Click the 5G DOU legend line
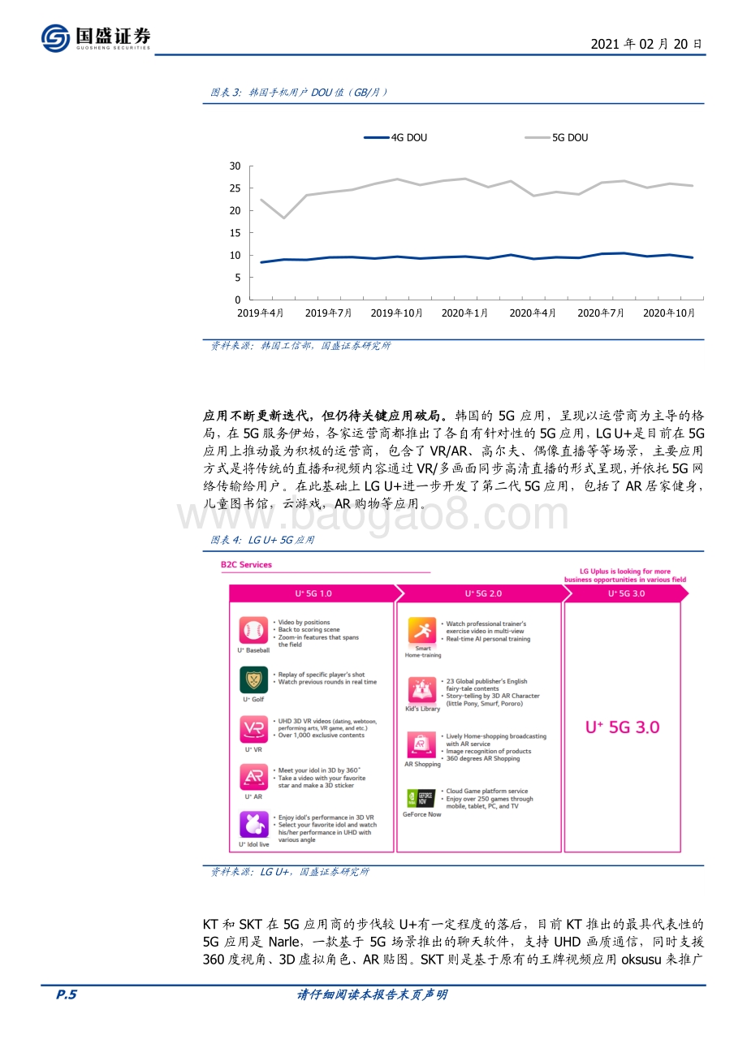This screenshot has height=1057, width=747. (x=537, y=138)
